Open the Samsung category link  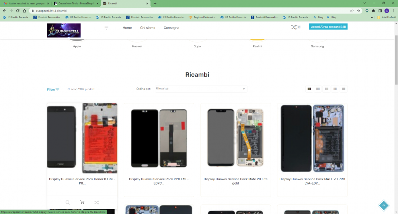[x=317, y=47]
